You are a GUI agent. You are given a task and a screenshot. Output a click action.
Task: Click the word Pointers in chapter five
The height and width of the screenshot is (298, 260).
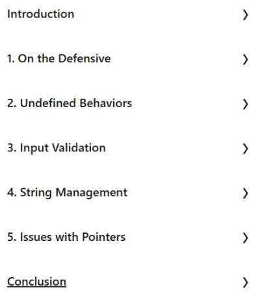coord(103,237)
